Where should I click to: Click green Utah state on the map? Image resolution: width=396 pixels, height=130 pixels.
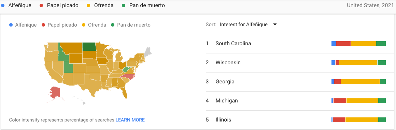click(x=68, y=67)
